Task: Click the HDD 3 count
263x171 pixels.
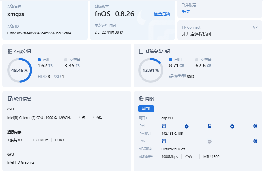Action: point(44,77)
